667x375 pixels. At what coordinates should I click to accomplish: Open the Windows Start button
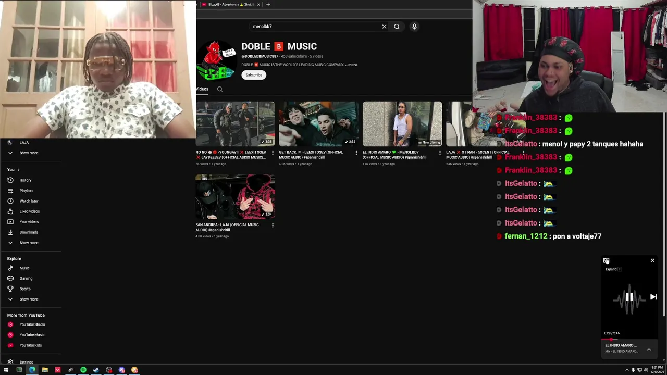pyautogui.click(x=6, y=370)
